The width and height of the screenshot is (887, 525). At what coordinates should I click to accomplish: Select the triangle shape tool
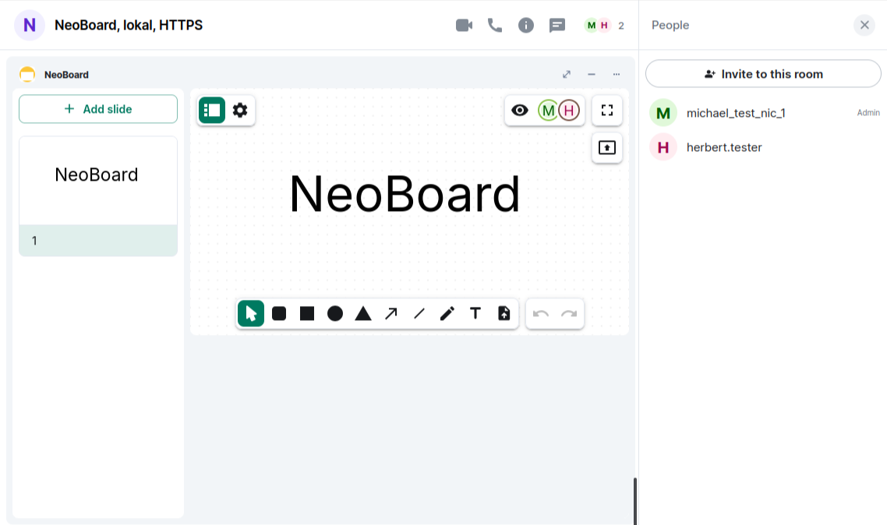(x=363, y=314)
